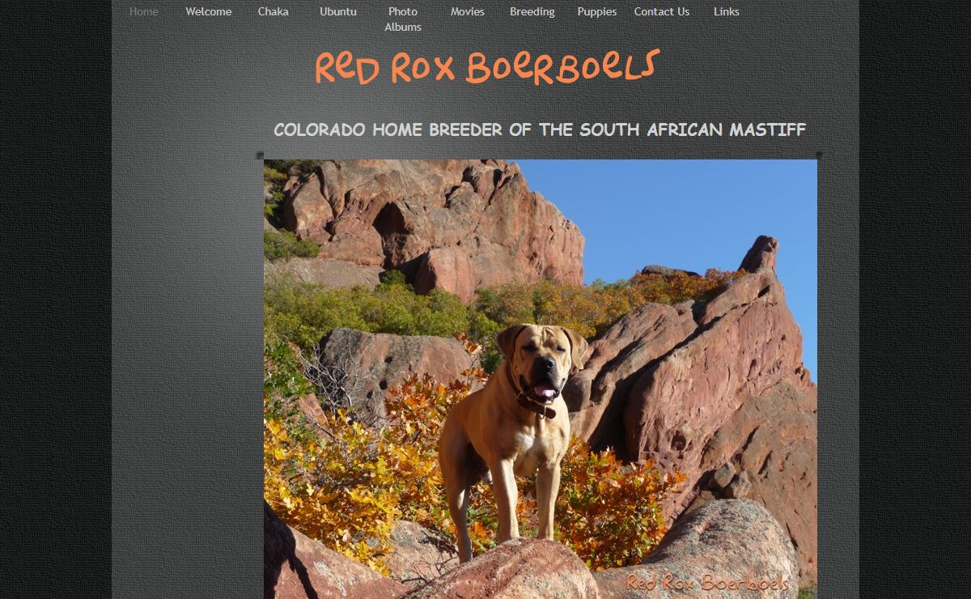Viewport: 971px width, 599px height.
Task: Click the Breeding navigation link
Action: coord(532,11)
